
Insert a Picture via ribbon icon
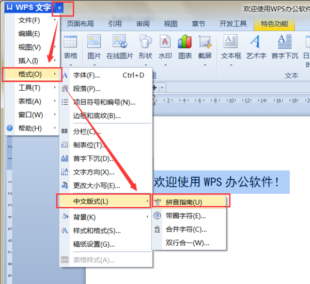(94, 41)
